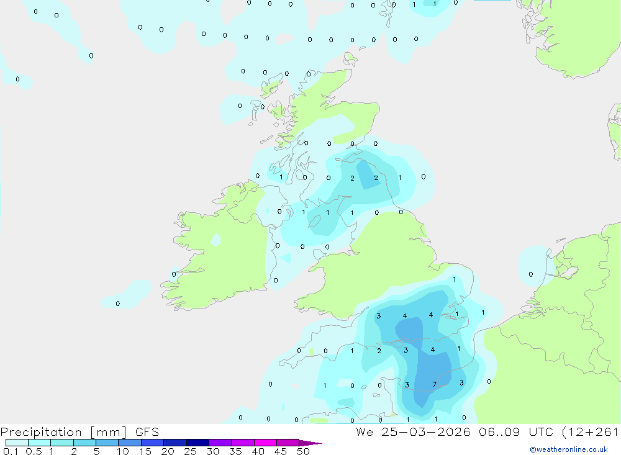This screenshot has height=455, width=621.
Task: Click the '0' value off the Dutch coast
Action: pos(531,274)
